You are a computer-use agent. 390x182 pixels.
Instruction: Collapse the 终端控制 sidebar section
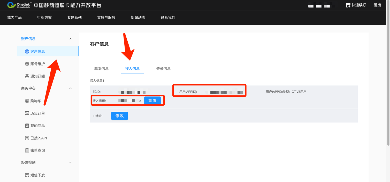point(70,163)
